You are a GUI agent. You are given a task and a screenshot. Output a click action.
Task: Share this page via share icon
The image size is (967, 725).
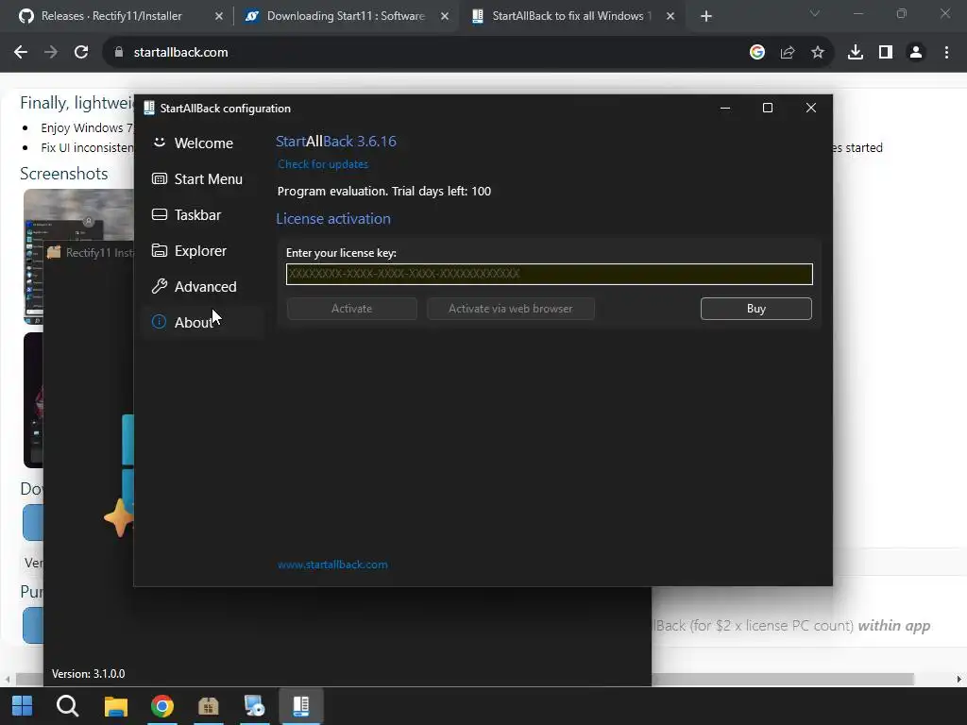pos(788,53)
